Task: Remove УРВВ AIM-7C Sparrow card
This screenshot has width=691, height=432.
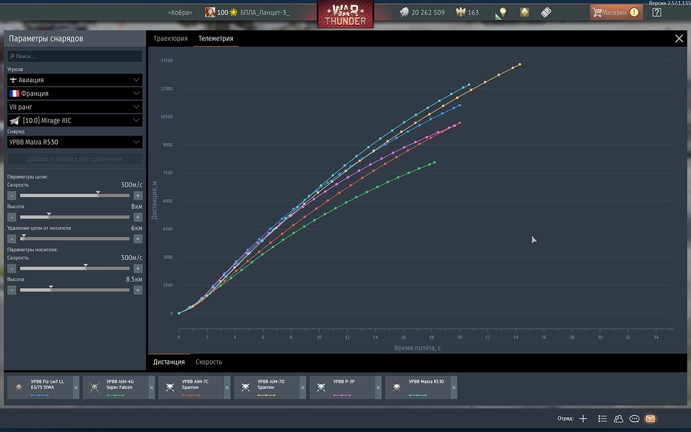Action: coord(227,388)
